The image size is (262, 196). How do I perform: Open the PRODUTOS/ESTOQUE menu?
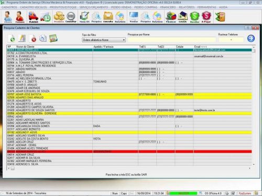click(x=63, y=7)
